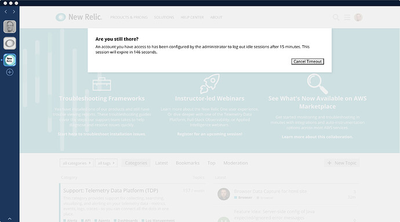Switch to the Latest tab
The width and height of the screenshot is (400, 222).
click(x=162, y=163)
